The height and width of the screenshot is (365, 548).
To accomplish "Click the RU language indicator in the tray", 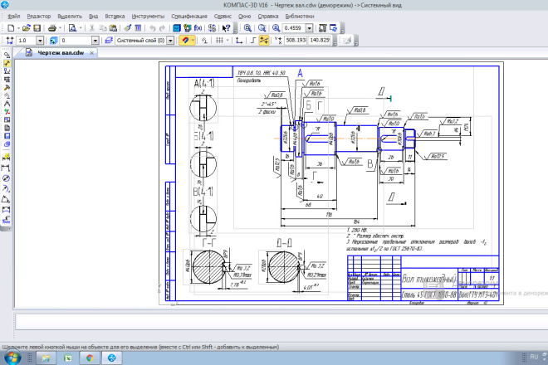I will [534, 357].
